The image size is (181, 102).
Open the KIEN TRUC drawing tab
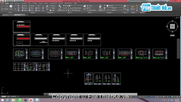point(18,15)
